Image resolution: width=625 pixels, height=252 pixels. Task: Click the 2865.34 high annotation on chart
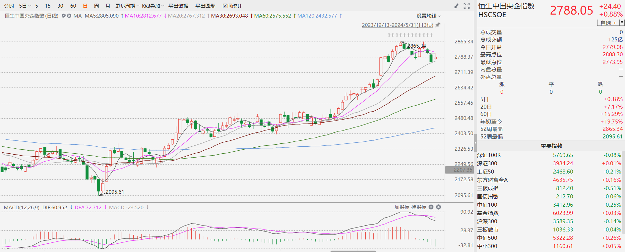pos(417,46)
